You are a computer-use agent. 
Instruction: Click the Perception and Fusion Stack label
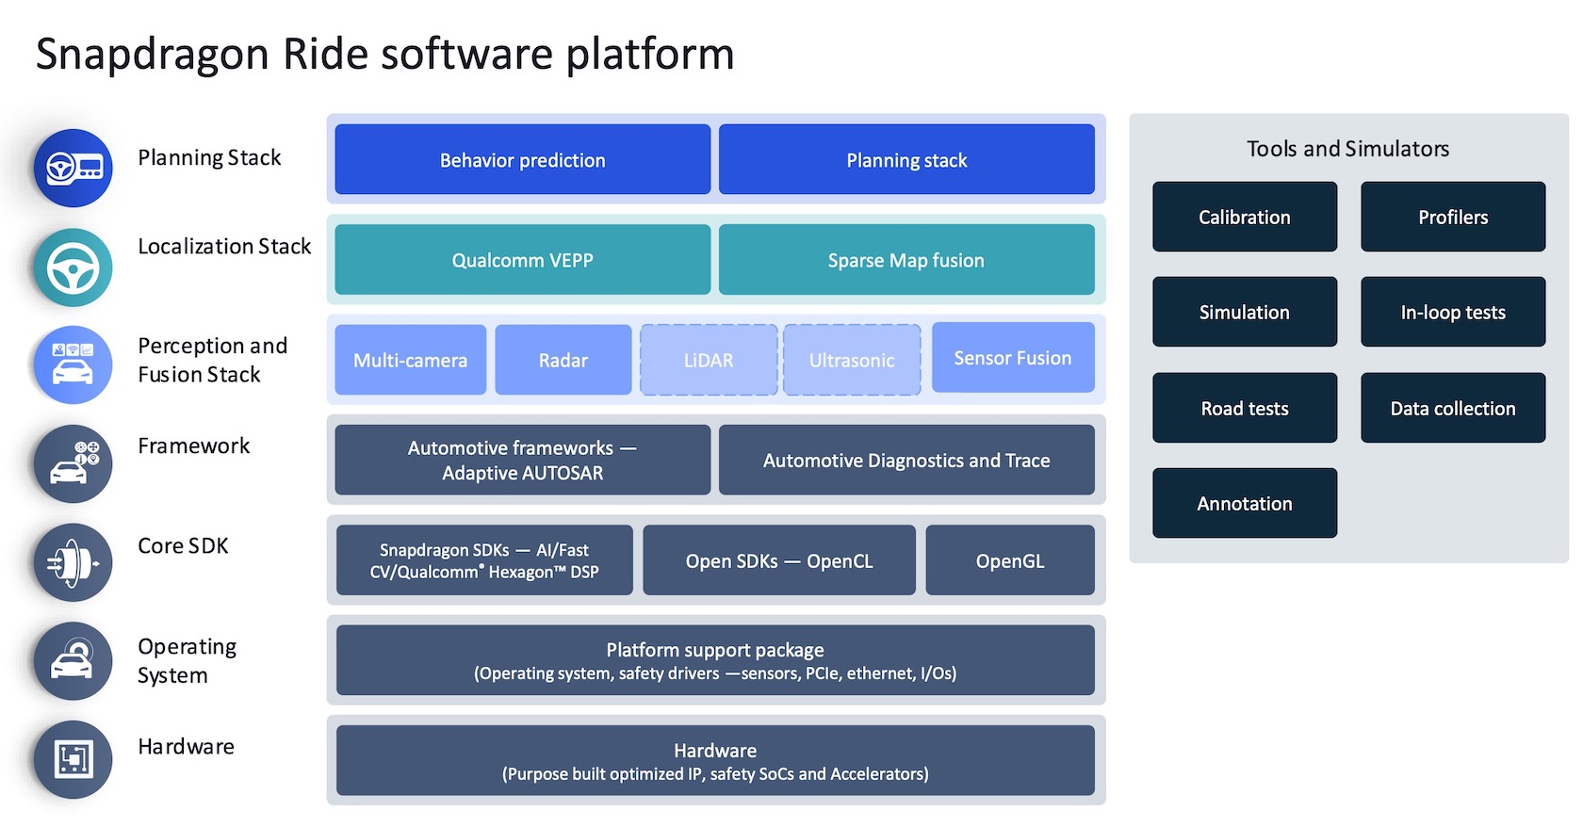coord(213,360)
